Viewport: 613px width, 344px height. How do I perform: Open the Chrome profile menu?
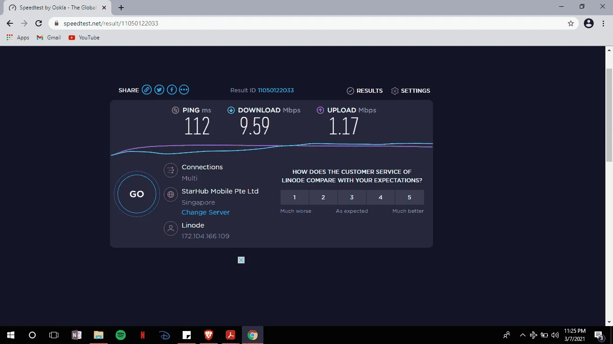[589, 23]
